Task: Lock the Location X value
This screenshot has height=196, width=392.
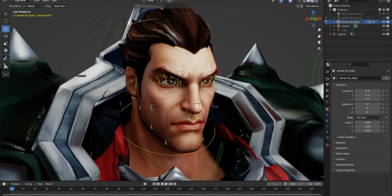Action: point(383,91)
